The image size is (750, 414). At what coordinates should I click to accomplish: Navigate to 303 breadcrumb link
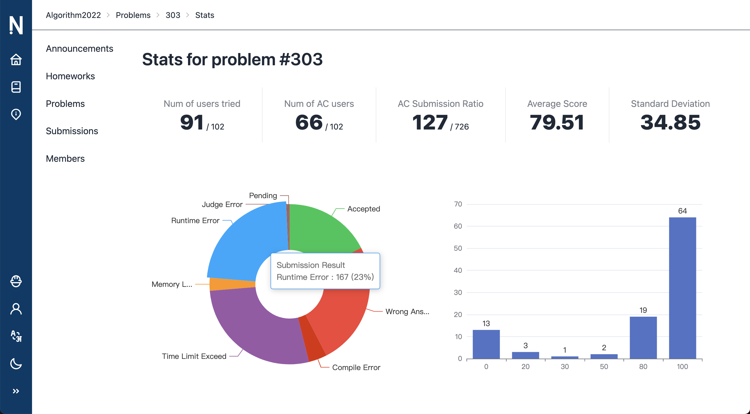(x=173, y=15)
